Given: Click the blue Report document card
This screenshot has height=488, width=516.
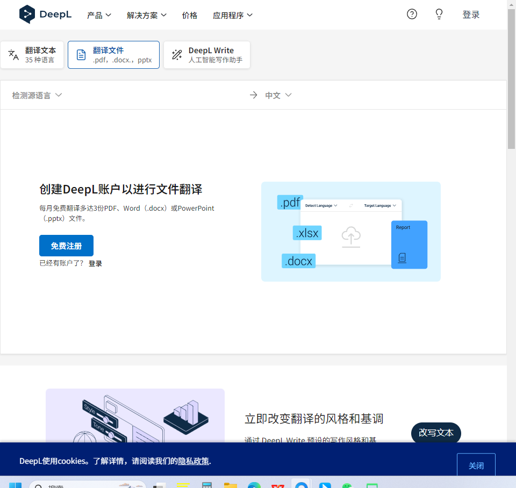Looking at the screenshot, I should 409,245.
